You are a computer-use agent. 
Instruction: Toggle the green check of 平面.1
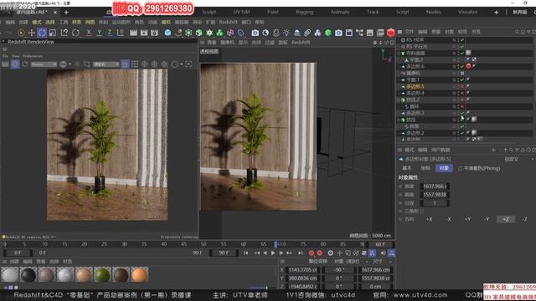462,80
